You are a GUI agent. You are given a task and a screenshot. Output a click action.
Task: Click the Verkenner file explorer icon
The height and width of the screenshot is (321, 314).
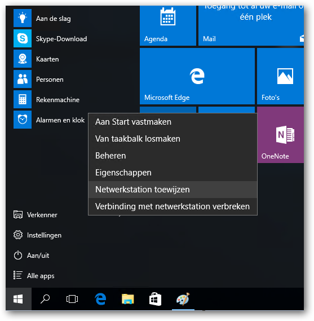[x=18, y=214]
